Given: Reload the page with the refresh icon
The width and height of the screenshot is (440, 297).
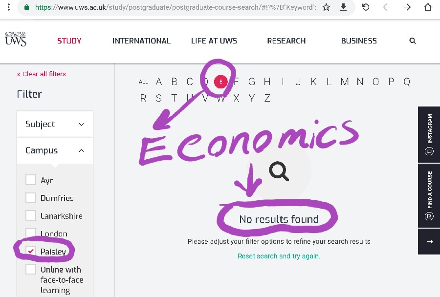Looking at the screenshot, I should (x=366, y=7).
